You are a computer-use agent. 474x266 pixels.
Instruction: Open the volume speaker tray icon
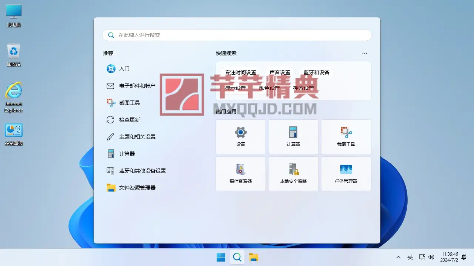[x=431, y=257]
